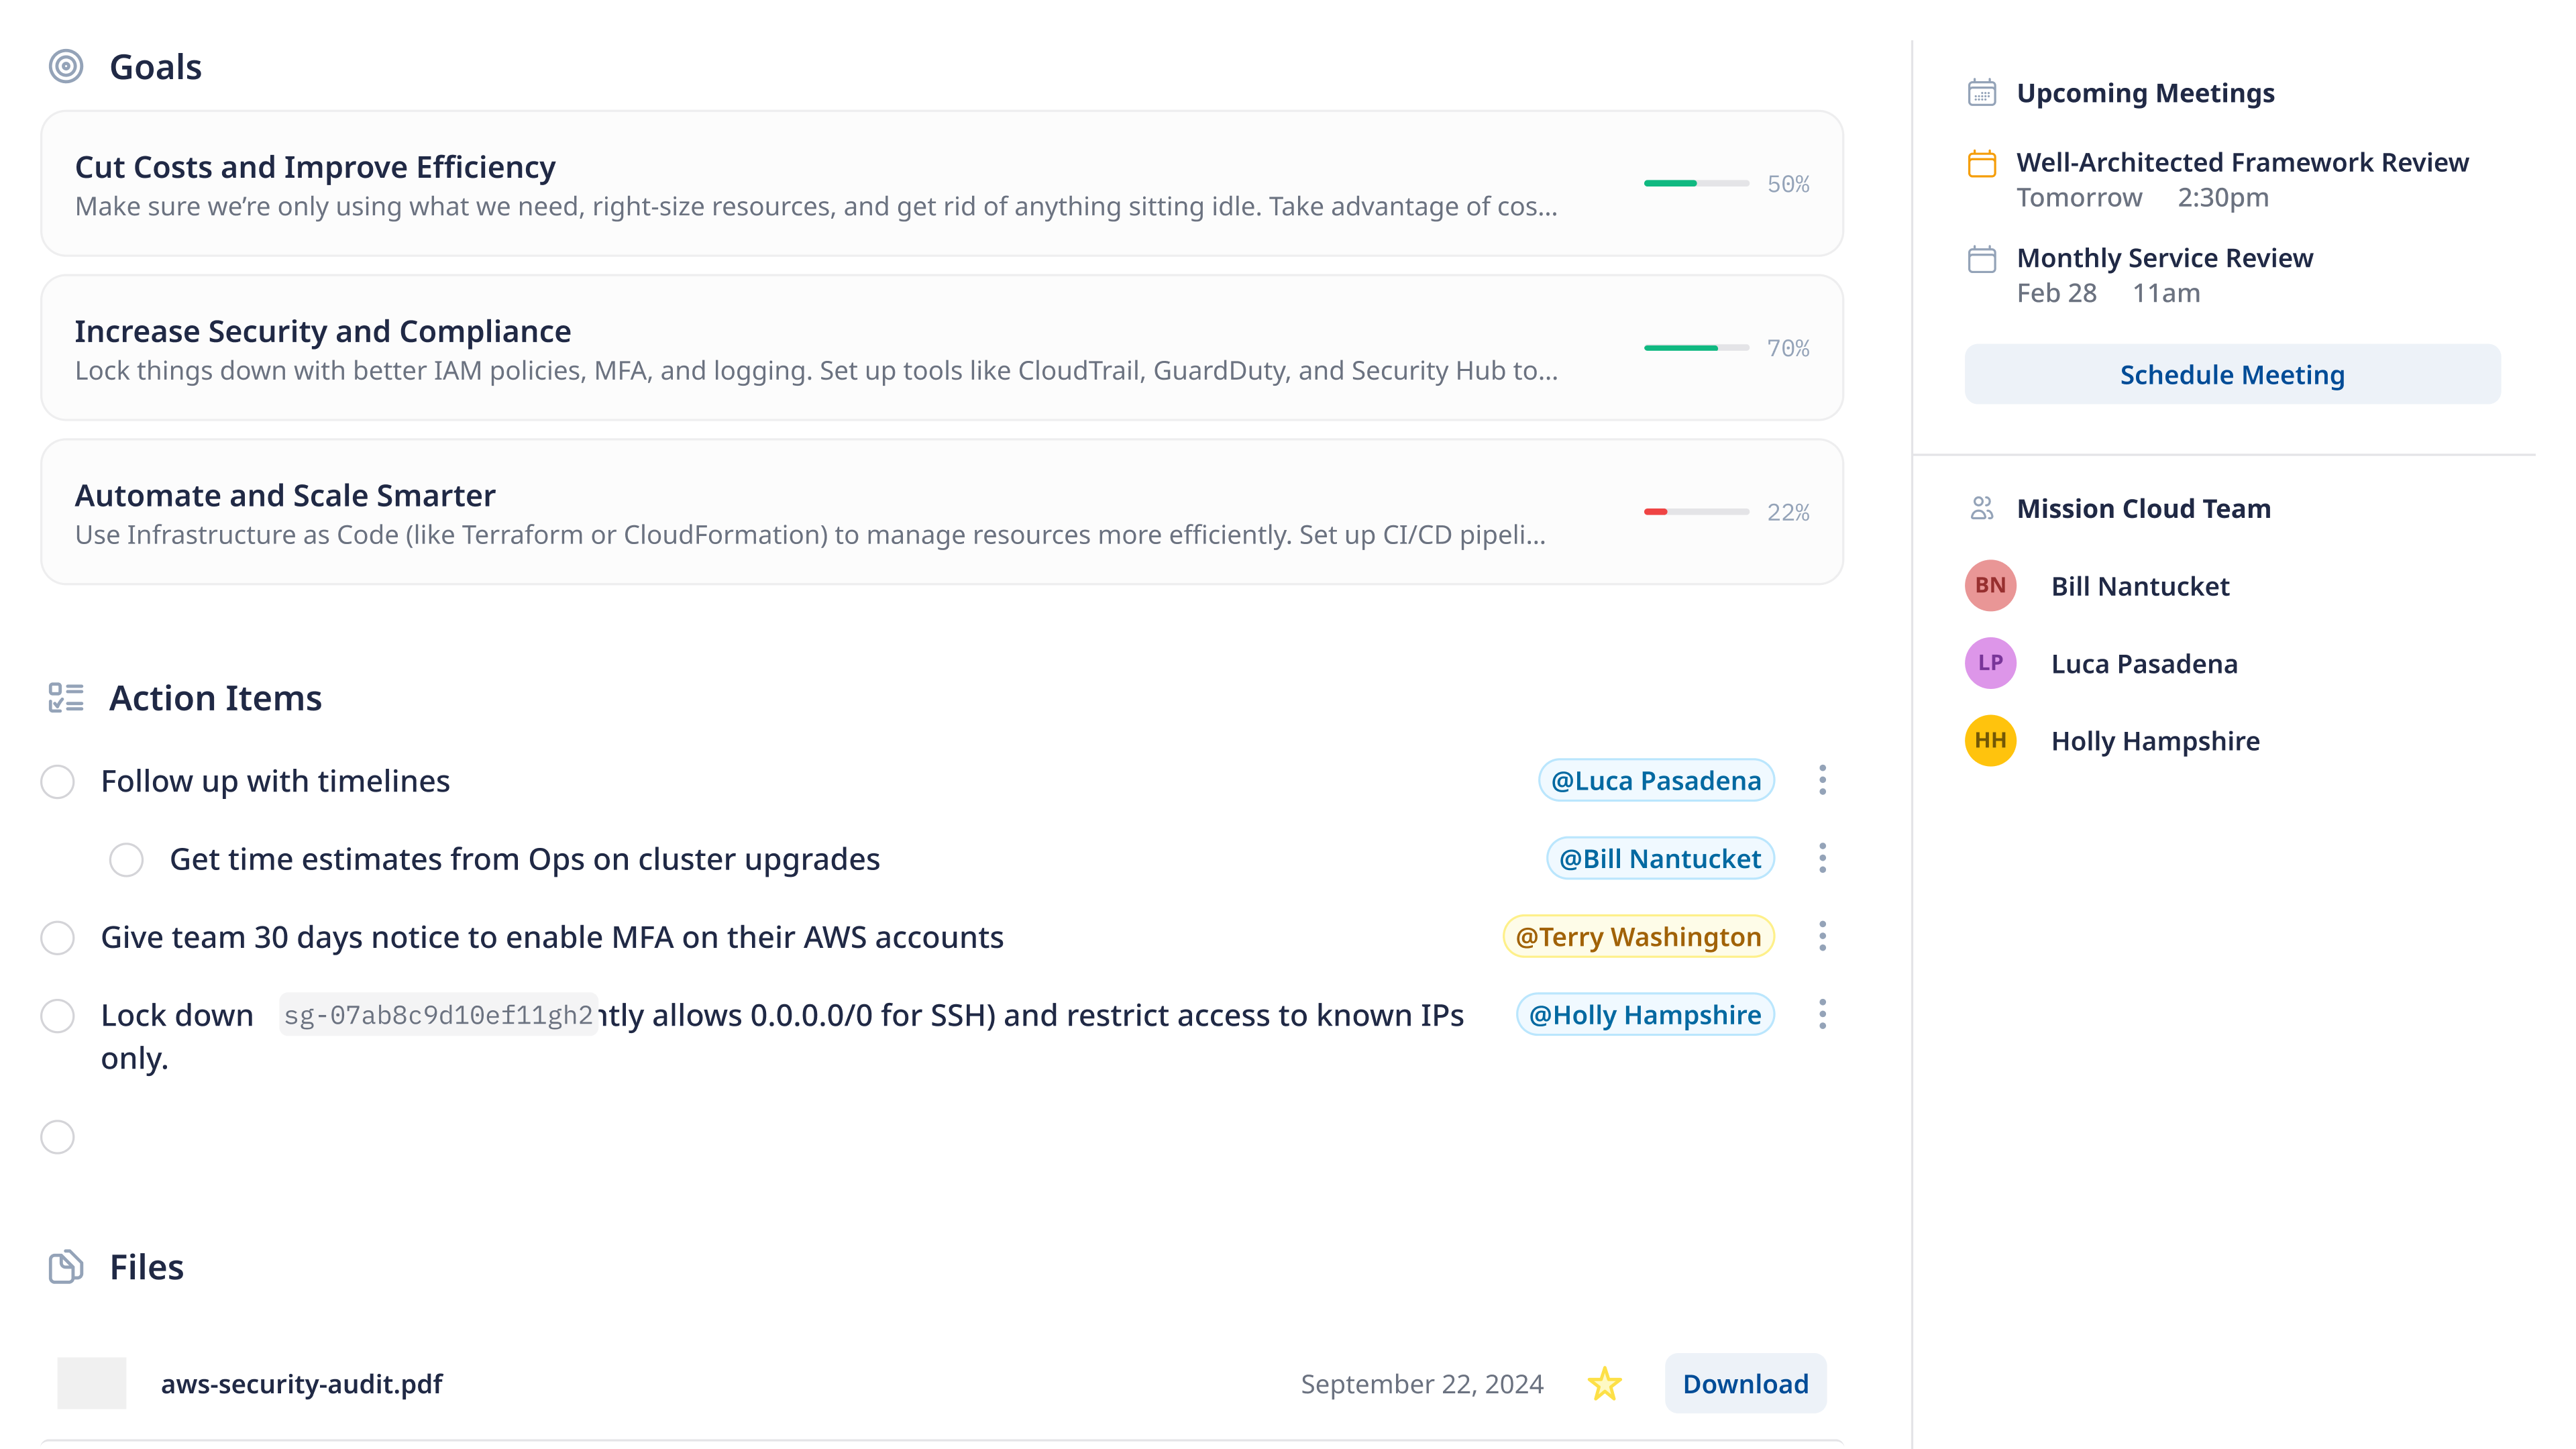
Task: Click the @Terry Washington assignee tag
Action: point(1638,936)
